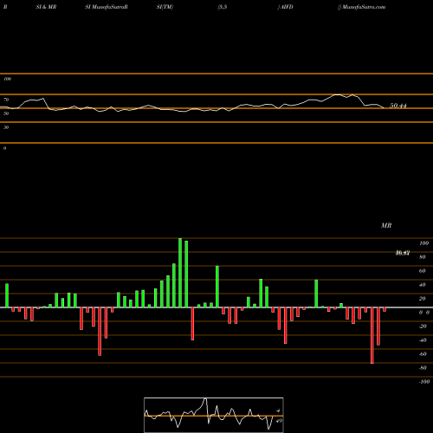Click the tallest green bar in MR histogram
433x433 pixels.
click(180, 273)
